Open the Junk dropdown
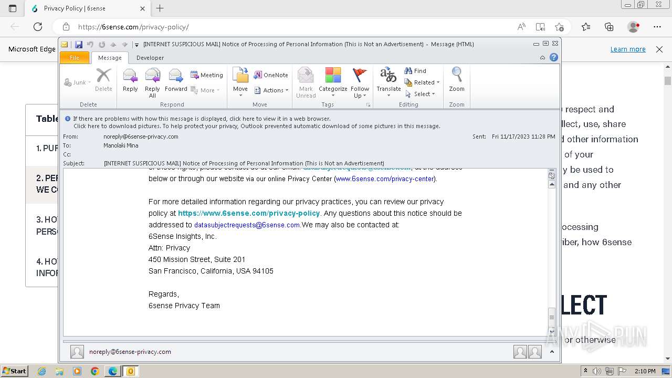This screenshot has width=672, height=378. [x=77, y=82]
